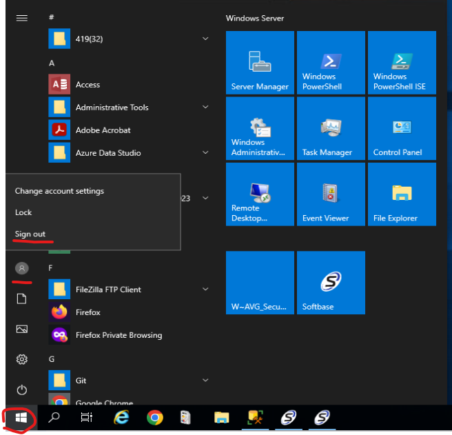Open the Administrative Tools folder entry

point(129,108)
